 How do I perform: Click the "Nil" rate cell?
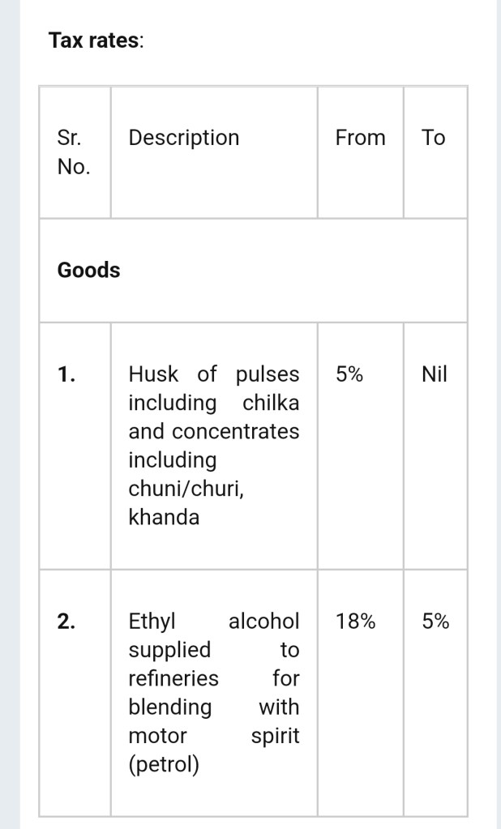435,374
